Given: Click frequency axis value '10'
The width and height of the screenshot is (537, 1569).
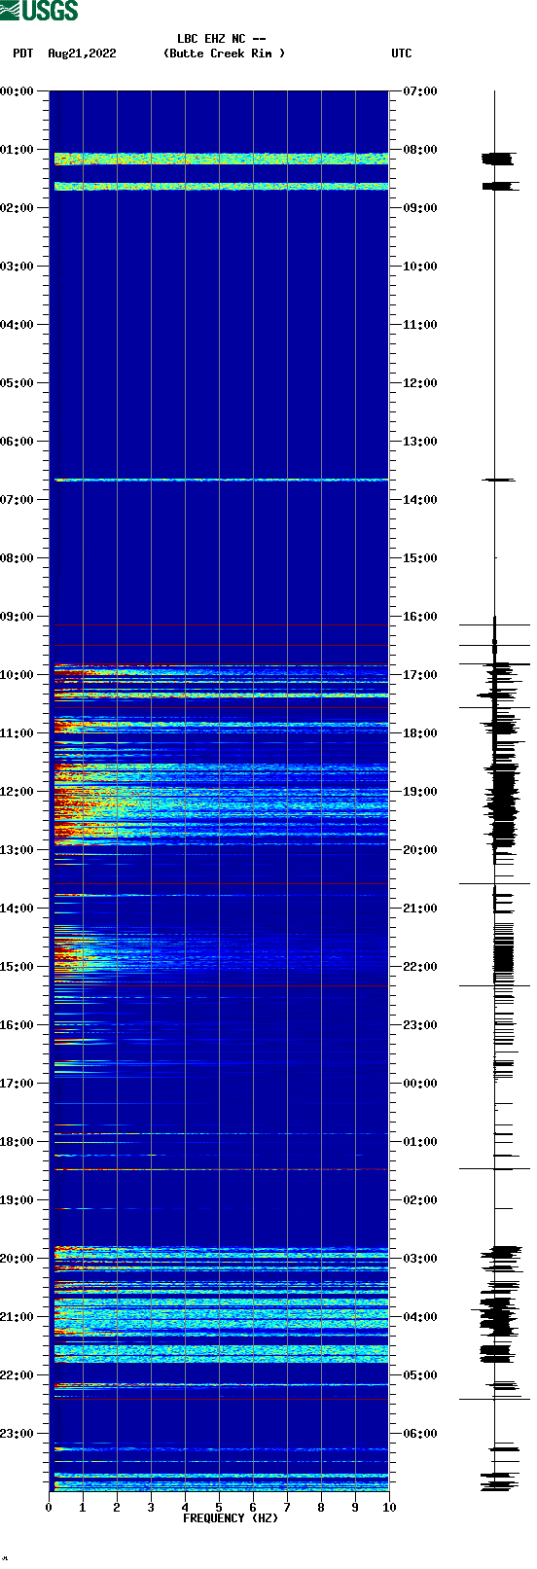Looking at the screenshot, I should pyautogui.click(x=389, y=1508).
